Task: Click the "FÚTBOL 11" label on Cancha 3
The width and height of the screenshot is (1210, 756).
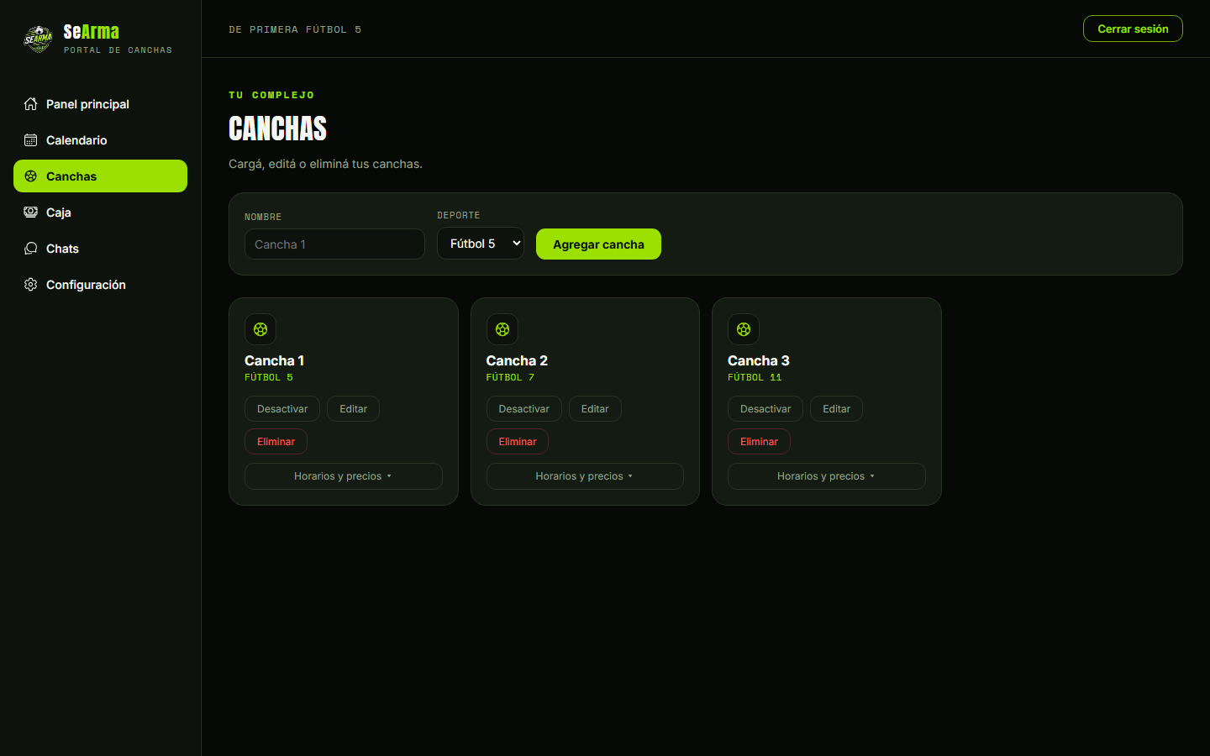Action: coord(755,378)
